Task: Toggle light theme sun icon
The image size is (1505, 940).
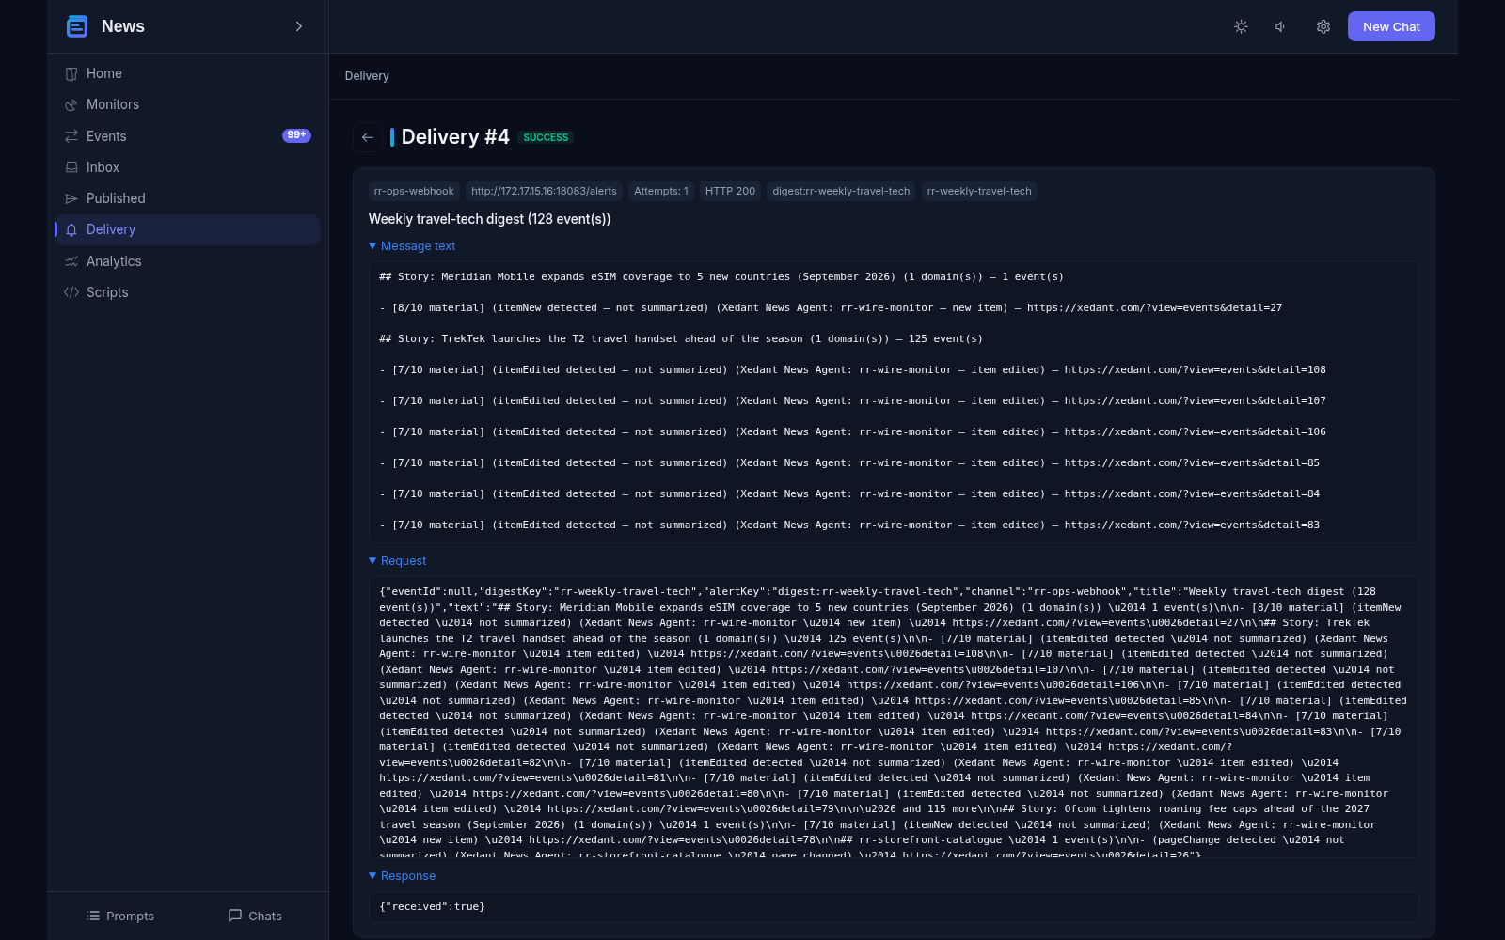Action: click(1241, 26)
